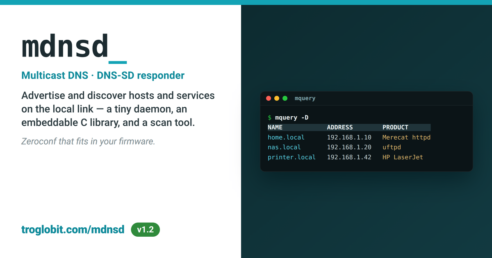Click the 'Zeroconf that fits in your firmware' tagline
The height and width of the screenshot is (258, 492).
coord(88,142)
